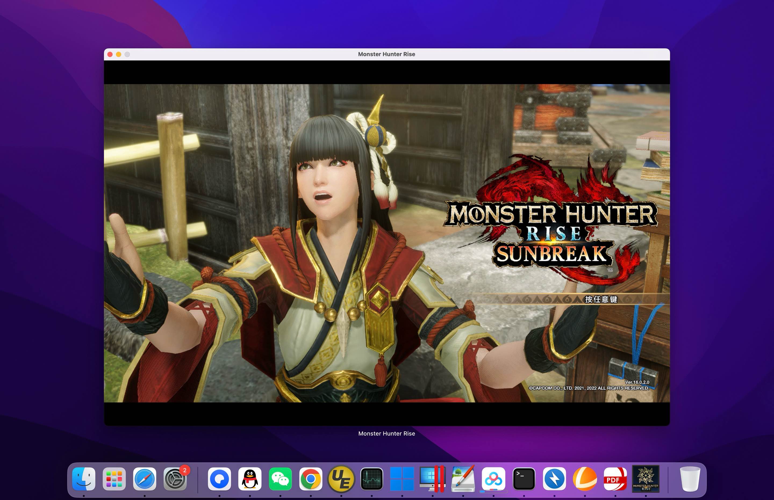Open Baidu Netdisk cloud icon in Dock
The image size is (774, 500).
(x=494, y=479)
